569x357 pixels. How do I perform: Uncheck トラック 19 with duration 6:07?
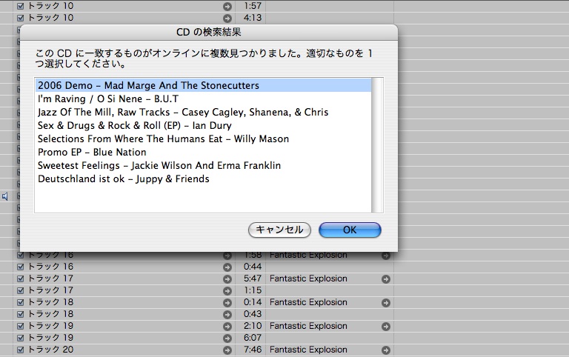click(21, 338)
